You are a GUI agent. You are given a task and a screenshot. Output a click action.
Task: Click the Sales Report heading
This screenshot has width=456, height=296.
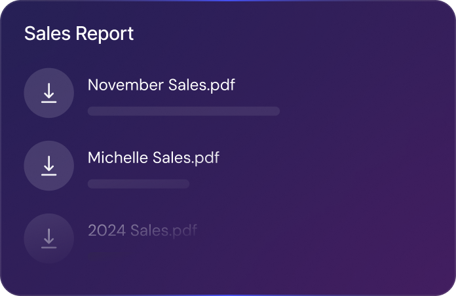tap(79, 34)
